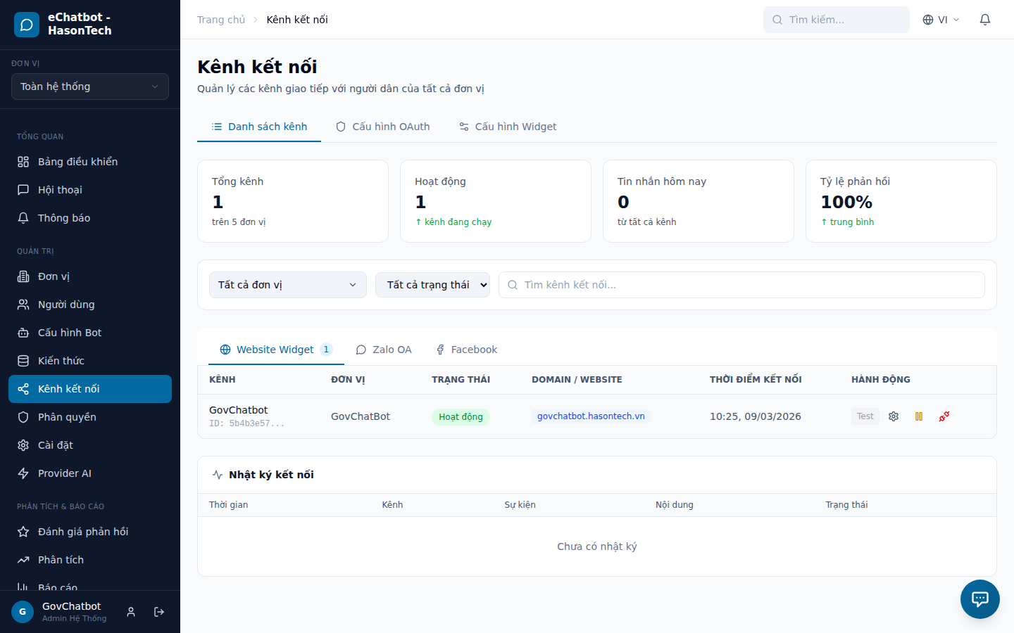
Task: Select the Facebook channel tab
Action: tap(466, 350)
